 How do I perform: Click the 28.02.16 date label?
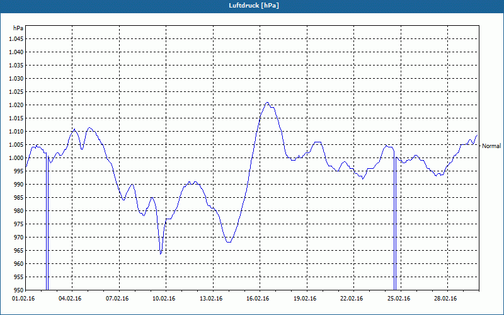(445, 299)
